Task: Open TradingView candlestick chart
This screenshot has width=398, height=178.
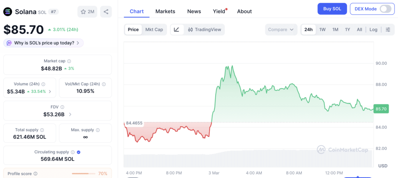Action: (x=204, y=30)
